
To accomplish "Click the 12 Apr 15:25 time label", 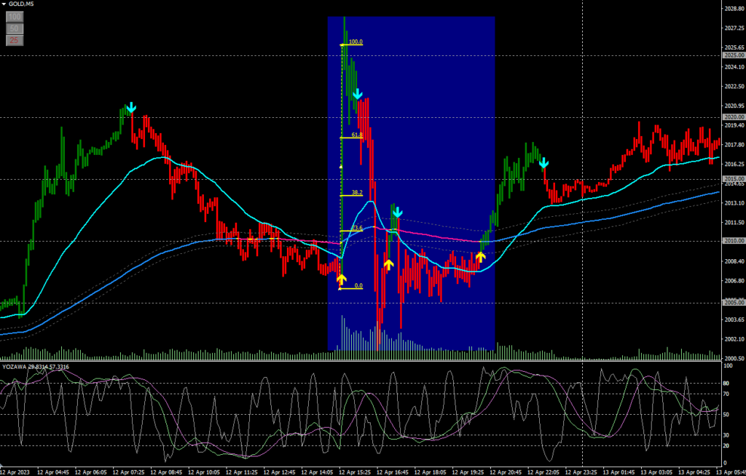I will click(355, 472).
